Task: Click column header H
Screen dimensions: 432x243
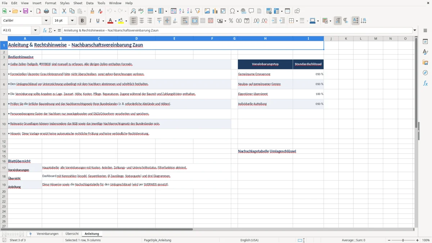Action: (x=265, y=39)
